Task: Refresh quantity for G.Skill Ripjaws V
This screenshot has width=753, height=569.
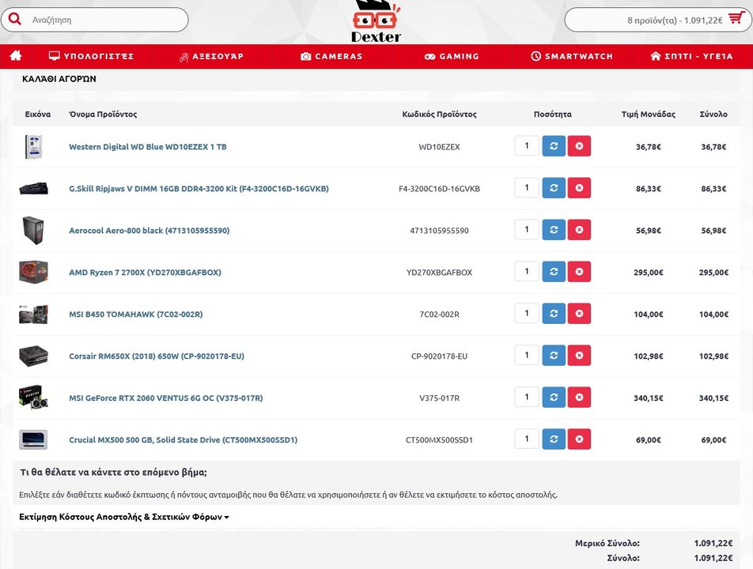Action: click(554, 187)
